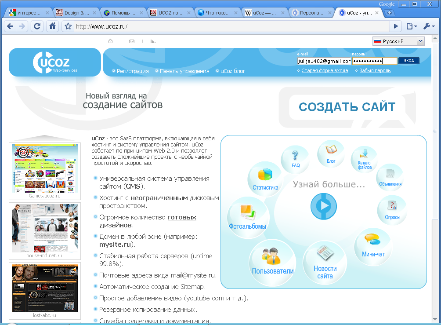Follow the готовых дизайнов link

(x=148, y=221)
